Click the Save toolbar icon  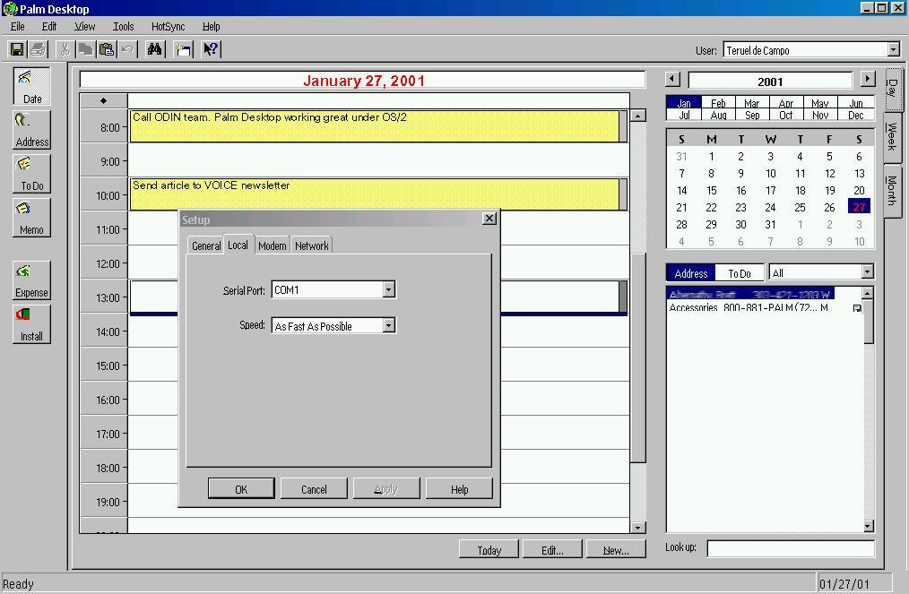click(x=17, y=49)
